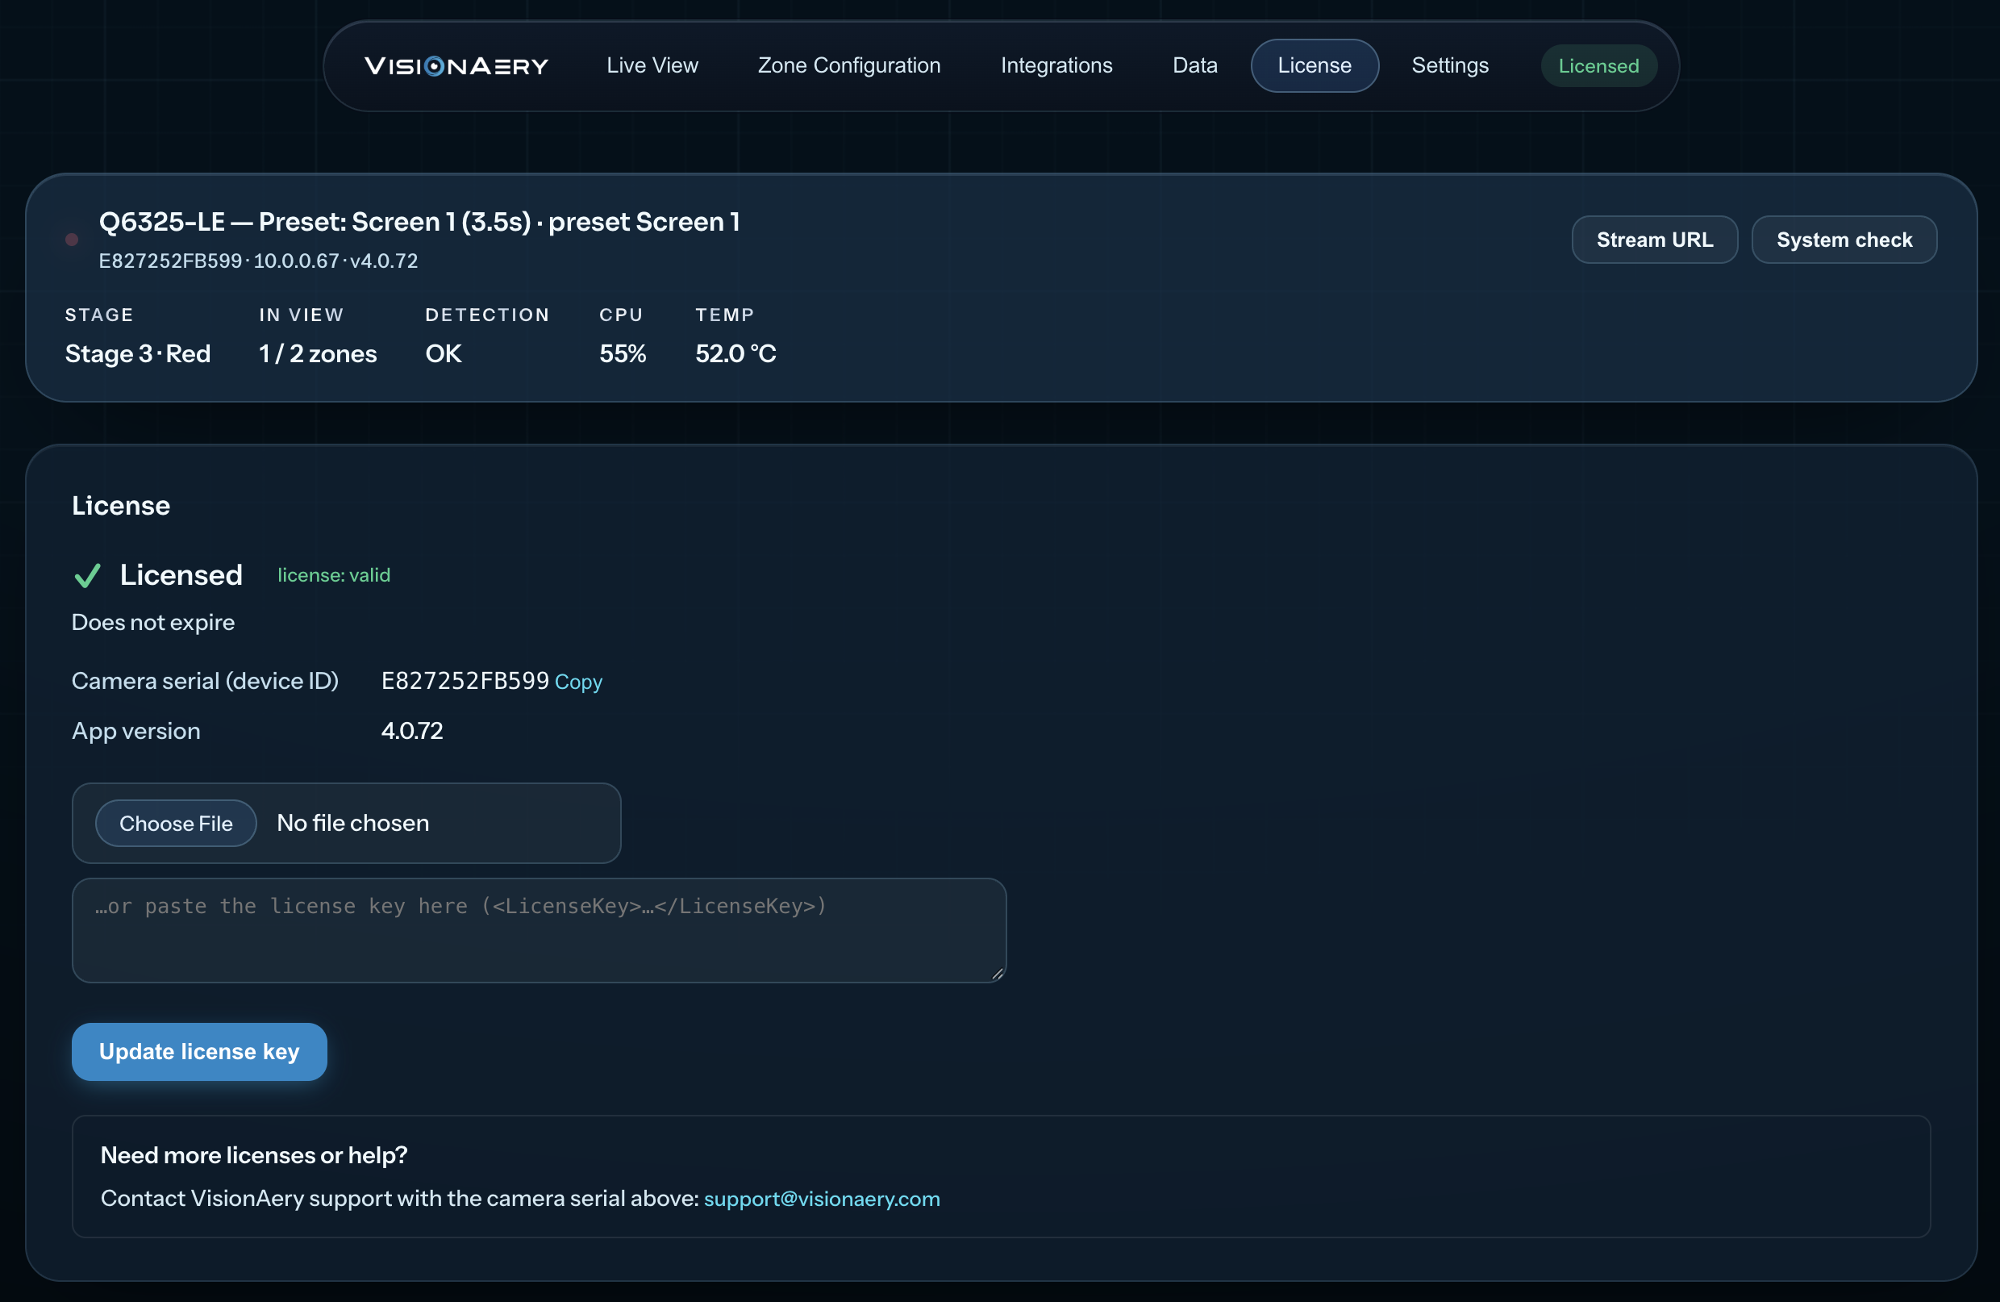Screen dimensions: 2000x1302
Task: Click the 'No file chosen' text
Action: 353,823
